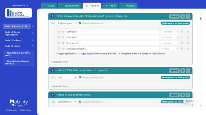
Task: Uncheck 'Risposta obbligatoria' on question 3
Action: (x=80, y=102)
